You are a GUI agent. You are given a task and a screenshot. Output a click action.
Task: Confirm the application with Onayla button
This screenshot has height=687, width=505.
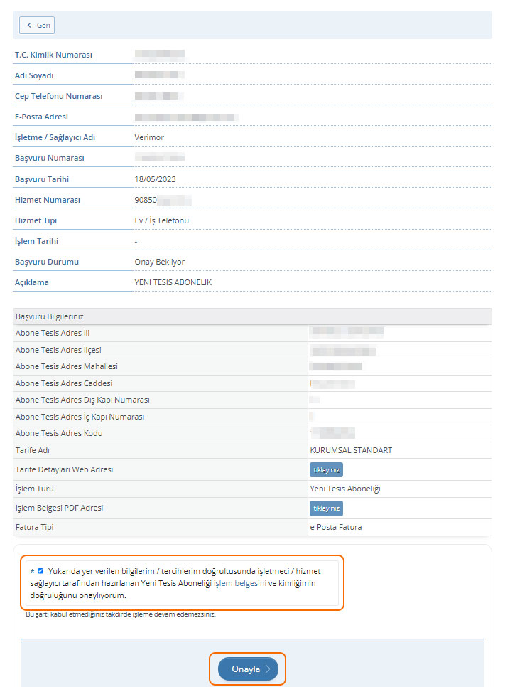[248, 669]
